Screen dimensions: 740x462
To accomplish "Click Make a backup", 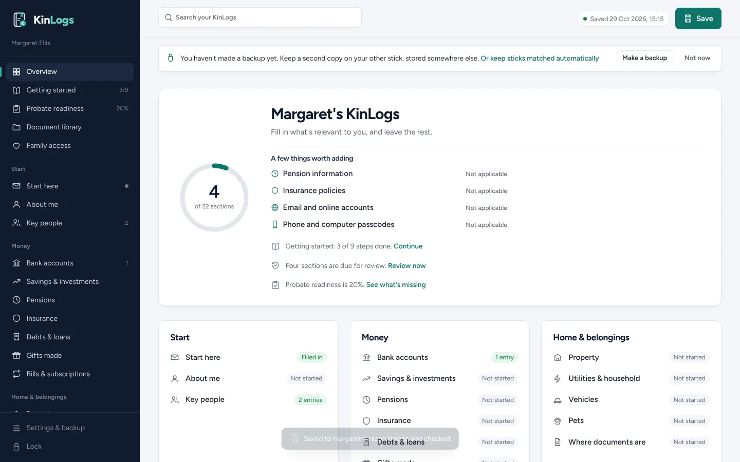I will click(645, 58).
